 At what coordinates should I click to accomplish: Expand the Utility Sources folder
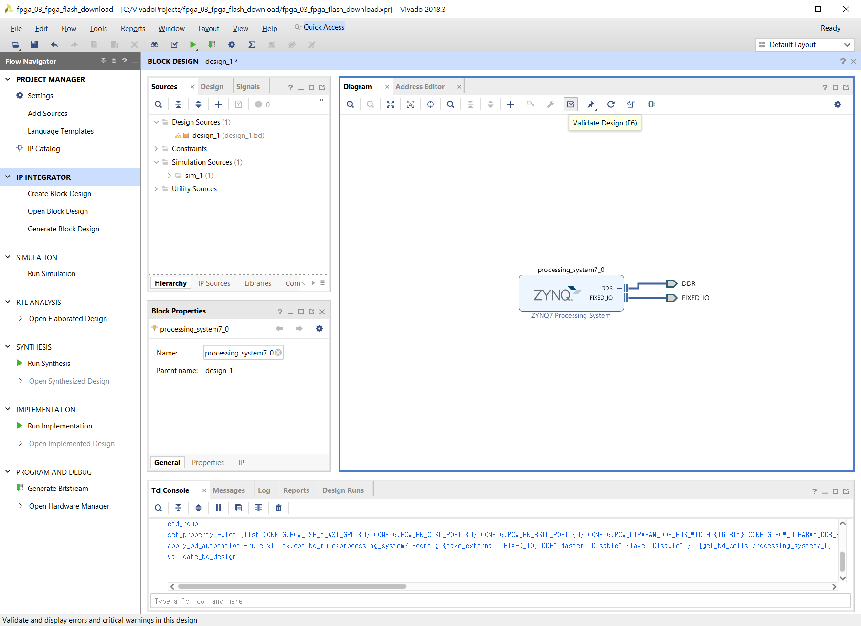[x=156, y=189]
